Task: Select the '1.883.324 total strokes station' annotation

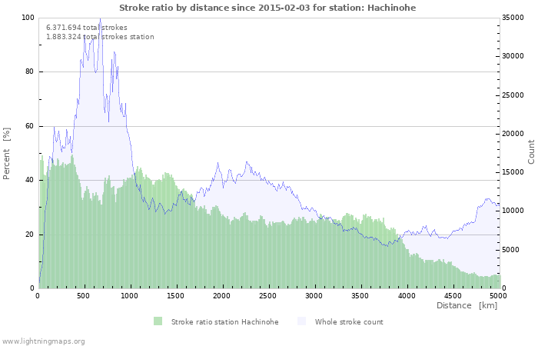Action: point(100,37)
